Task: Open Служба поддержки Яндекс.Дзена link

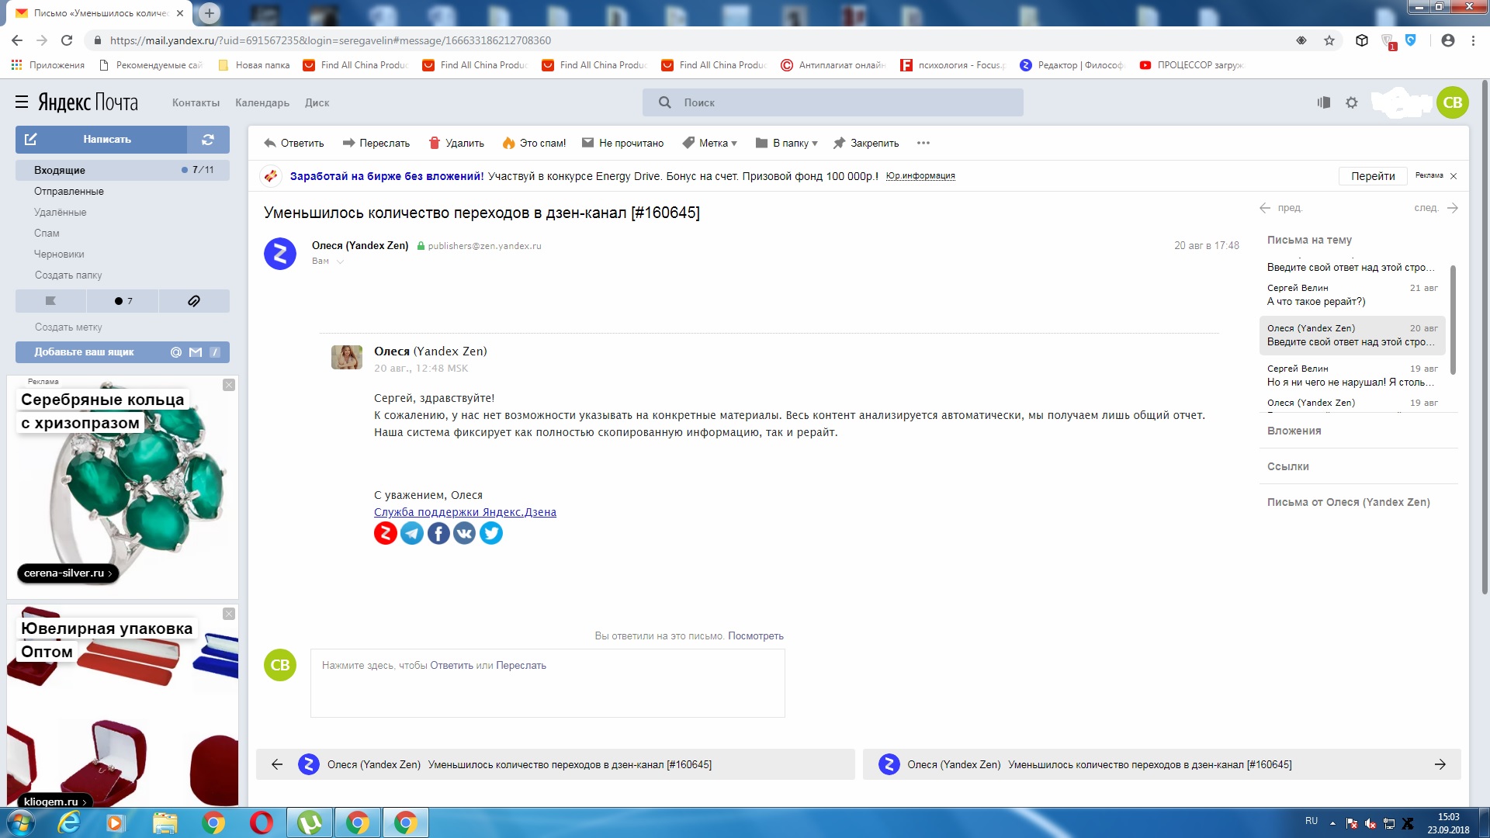Action: (x=465, y=512)
